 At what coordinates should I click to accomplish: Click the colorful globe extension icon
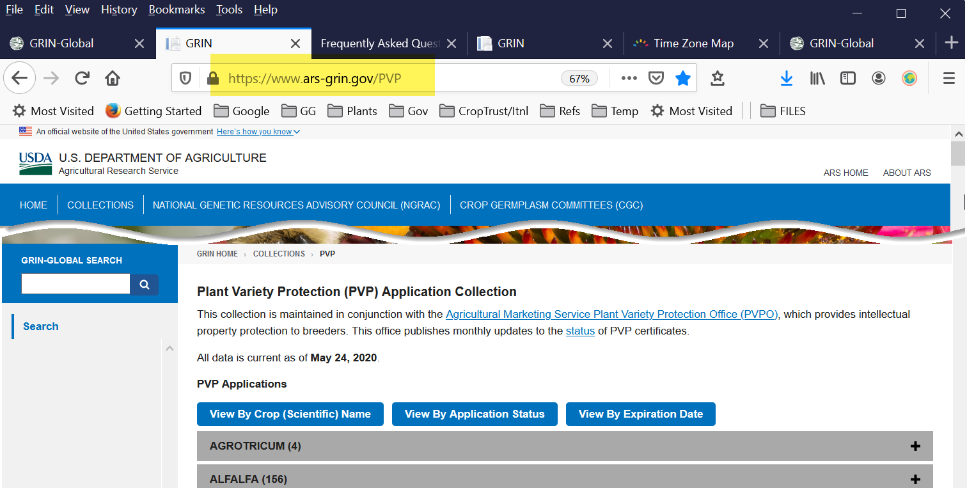[x=909, y=78]
